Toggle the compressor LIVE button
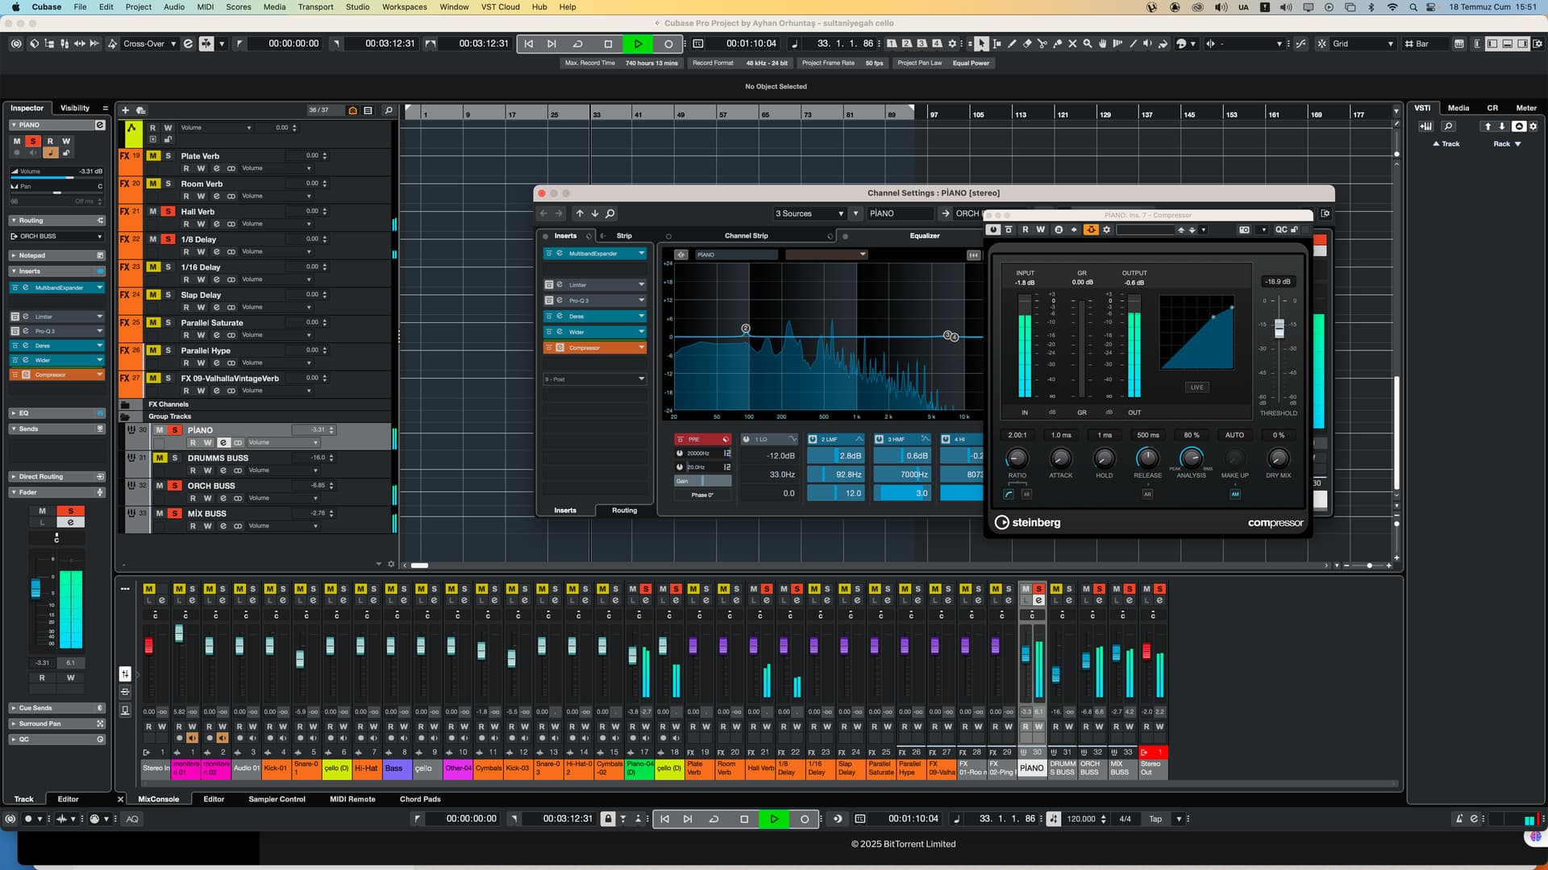Screen dimensions: 1548x870 (1196, 387)
